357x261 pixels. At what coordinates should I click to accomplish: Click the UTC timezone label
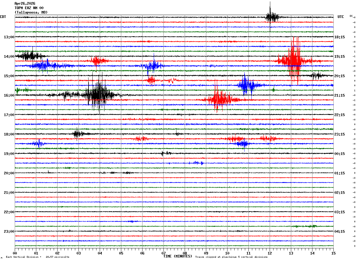click(x=341, y=17)
